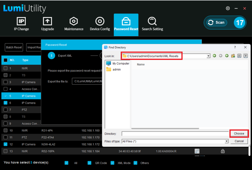
Task: Click model P22-4TA4 in row 11
Action: click(48, 138)
